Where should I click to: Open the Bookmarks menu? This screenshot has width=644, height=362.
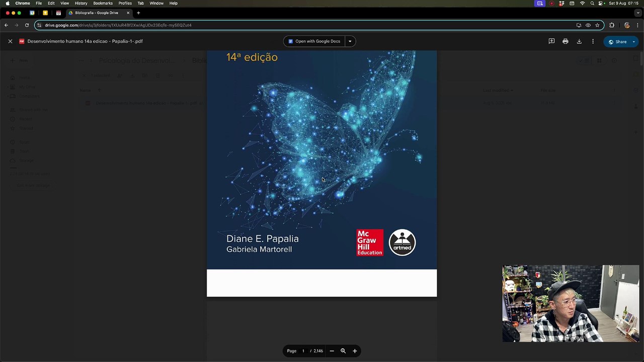coord(103,3)
